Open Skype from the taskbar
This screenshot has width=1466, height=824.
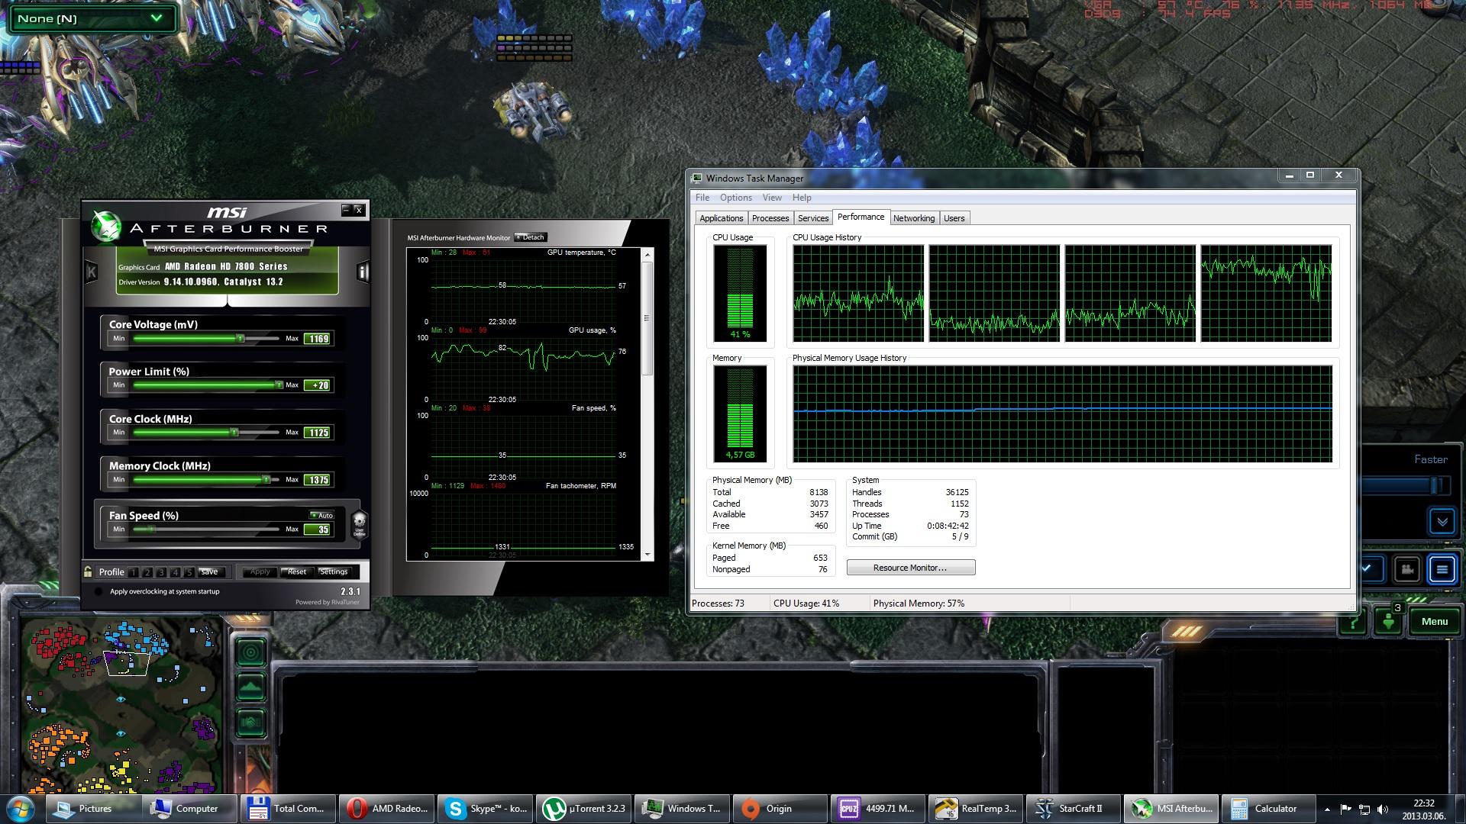pyautogui.click(x=486, y=809)
